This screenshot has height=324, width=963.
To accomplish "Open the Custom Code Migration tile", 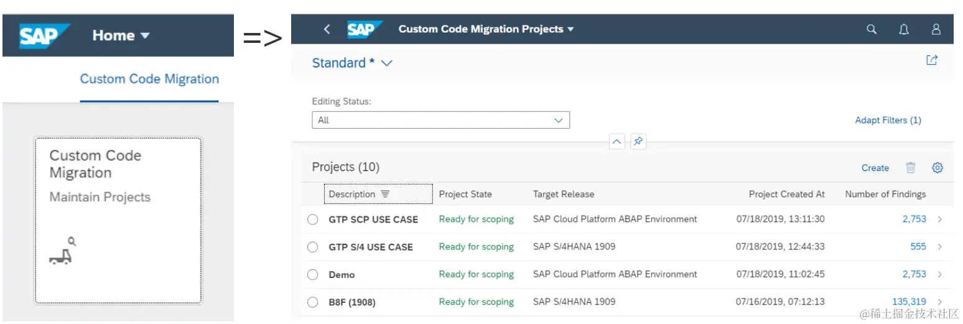I will click(118, 220).
